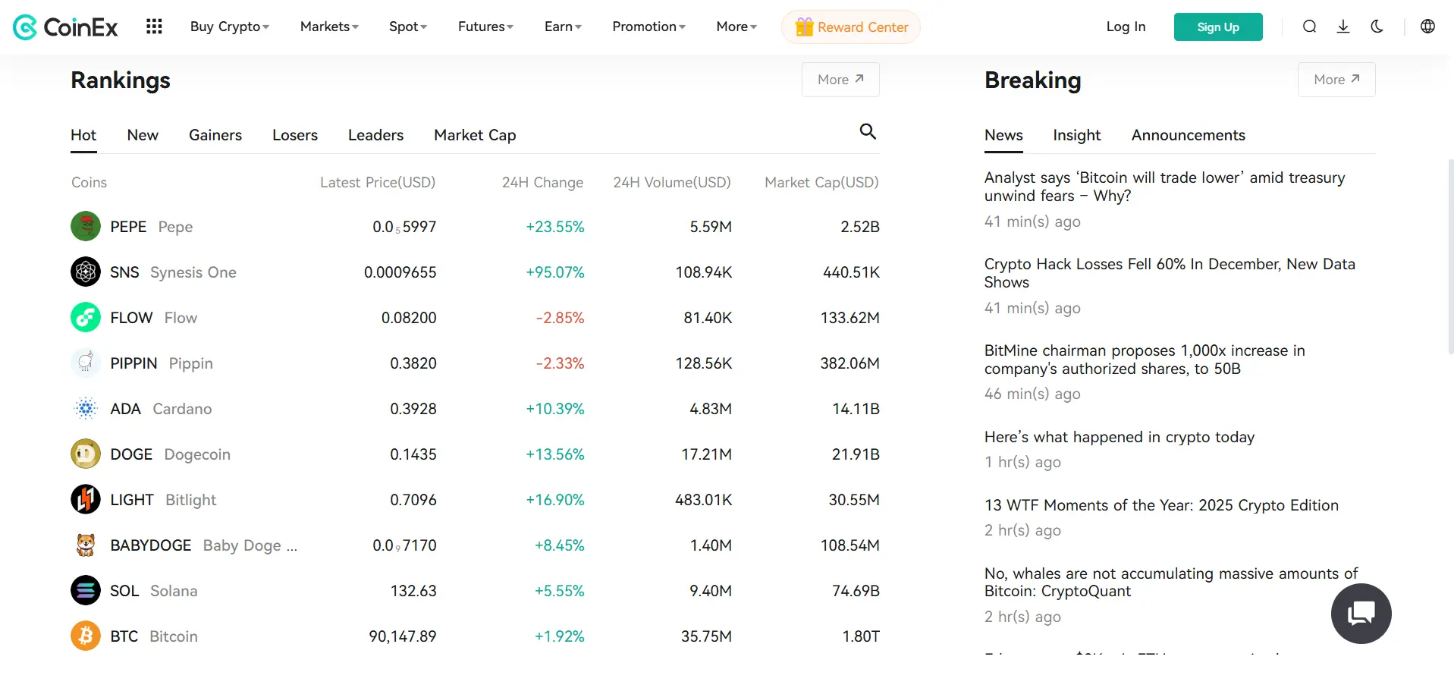Click the search magnifier in top navigation
Image resolution: width=1454 pixels, height=688 pixels.
1309,27
